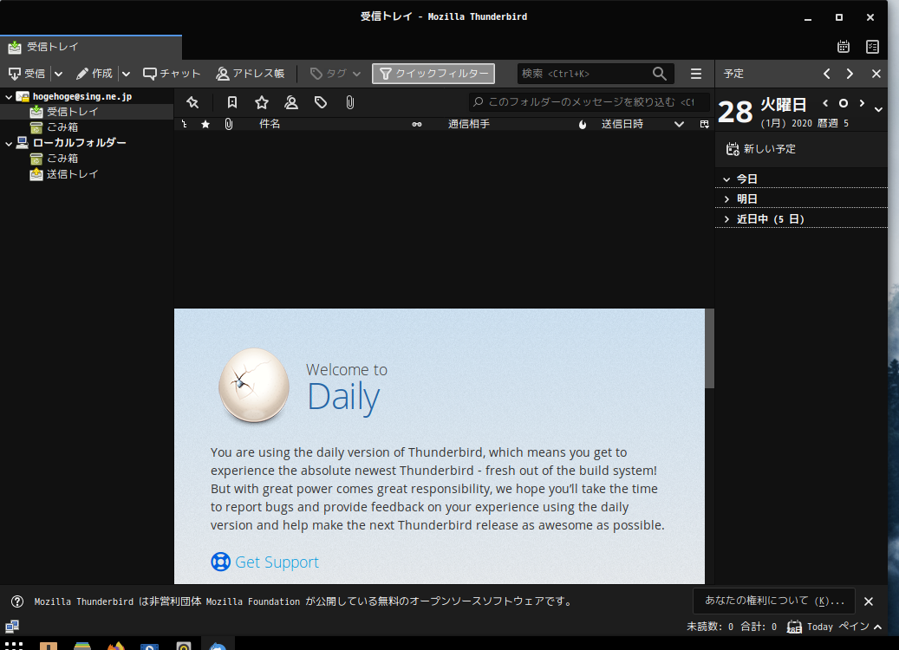
Task: Click 未読数: 0 in status bar
Action: click(x=710, y=627)
